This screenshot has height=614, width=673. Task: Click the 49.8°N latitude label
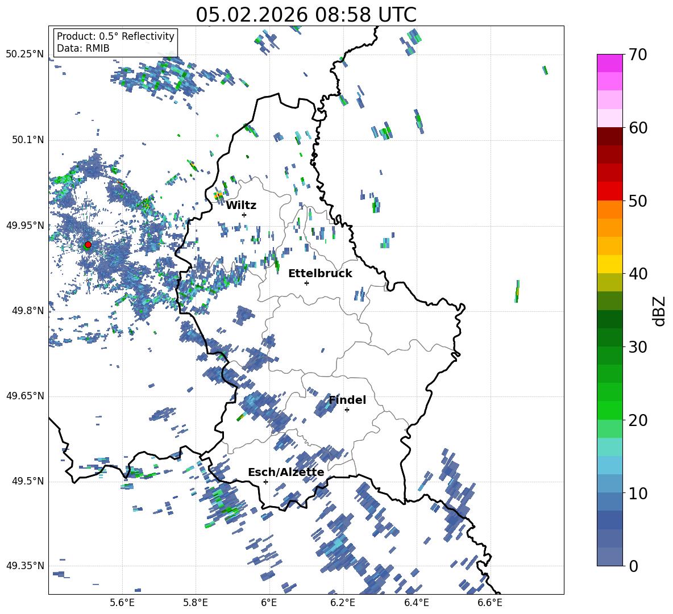[x=28, y=311]
